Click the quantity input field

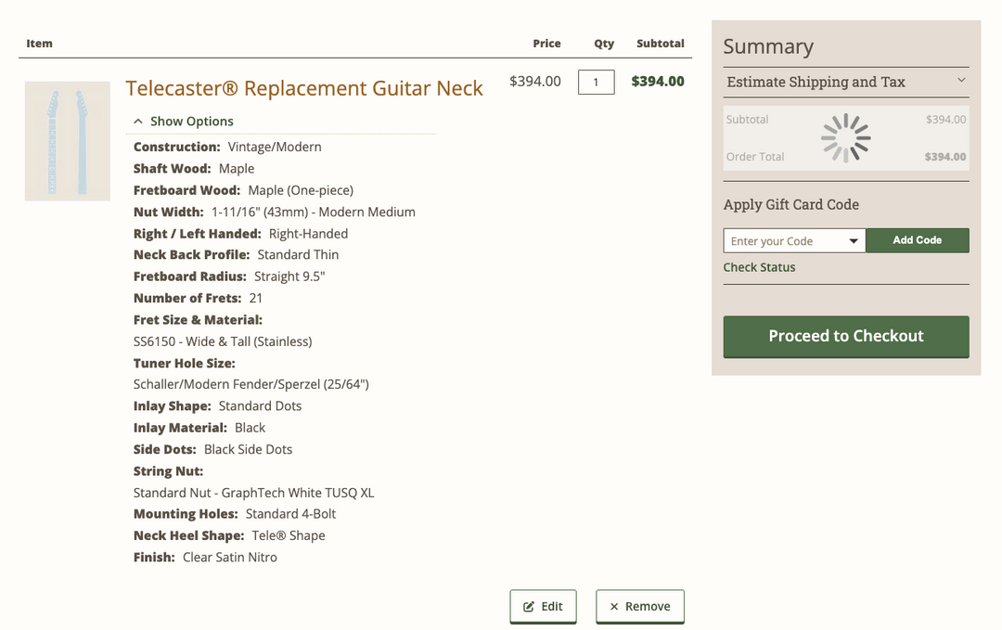point(597,82)
